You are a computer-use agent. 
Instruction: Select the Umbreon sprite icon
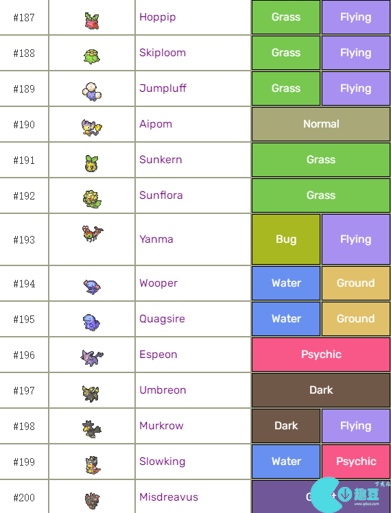coord(91,394)
